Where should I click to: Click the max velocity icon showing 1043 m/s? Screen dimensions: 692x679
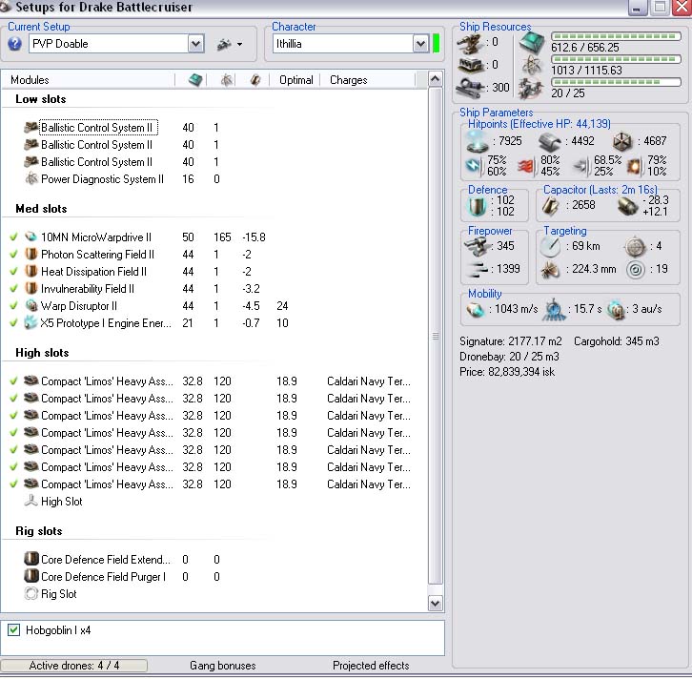coord(476,310)
